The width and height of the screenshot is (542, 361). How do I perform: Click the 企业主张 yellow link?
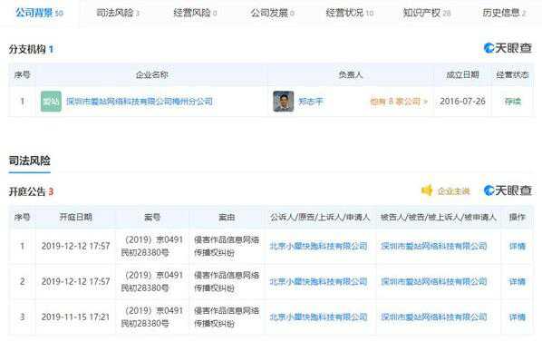453,190
